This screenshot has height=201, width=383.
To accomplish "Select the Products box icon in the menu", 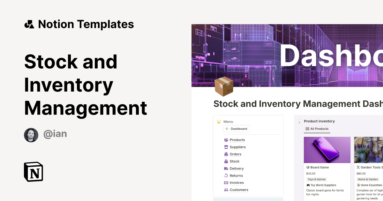I will click(226, 140).
